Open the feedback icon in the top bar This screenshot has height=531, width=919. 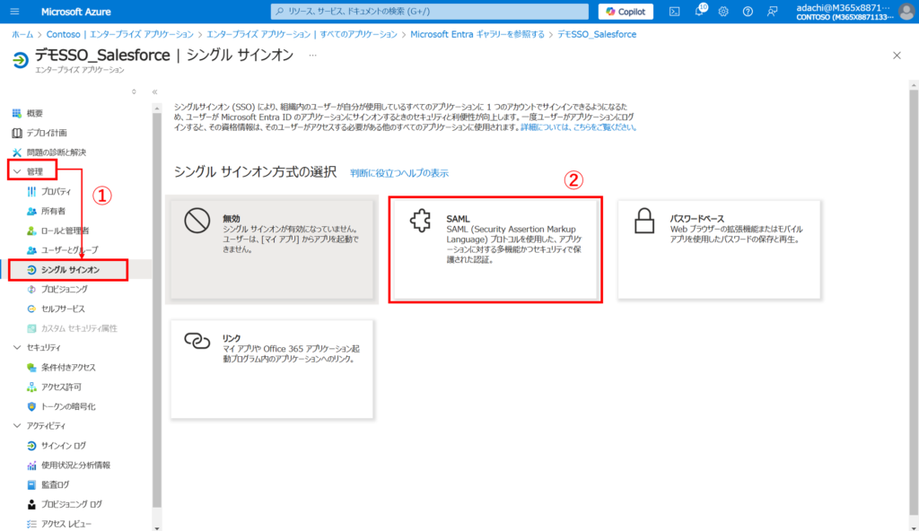(x=773, y=11)
